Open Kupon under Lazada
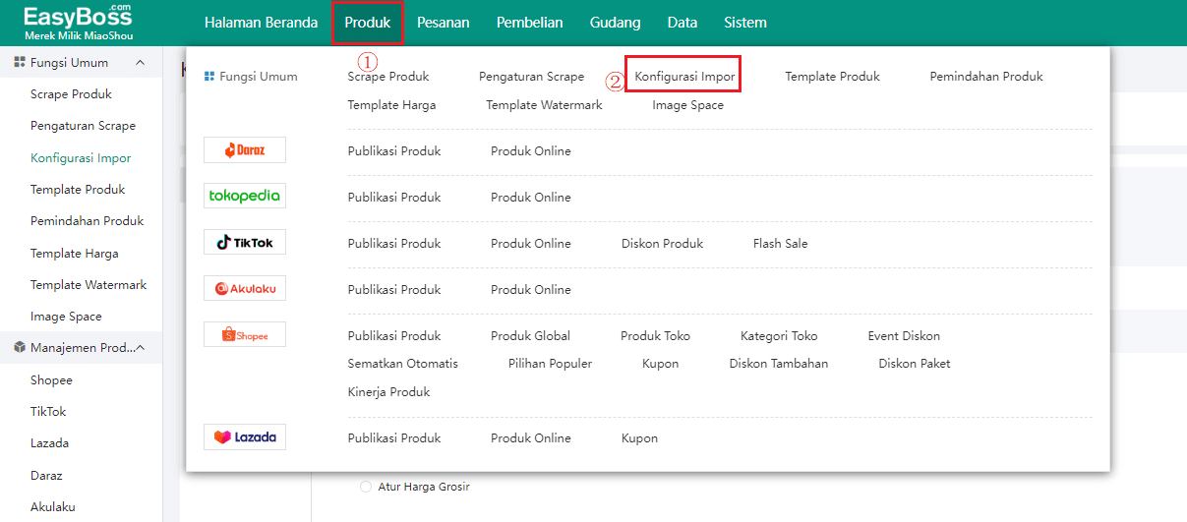The image size is (1187, 522). [x=639, y=438]
